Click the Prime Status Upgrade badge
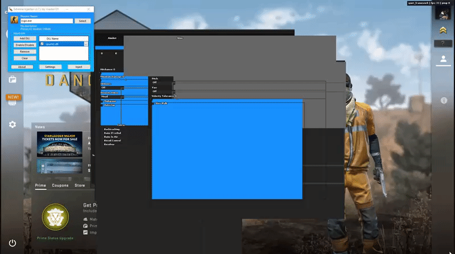 pos(55,217)
